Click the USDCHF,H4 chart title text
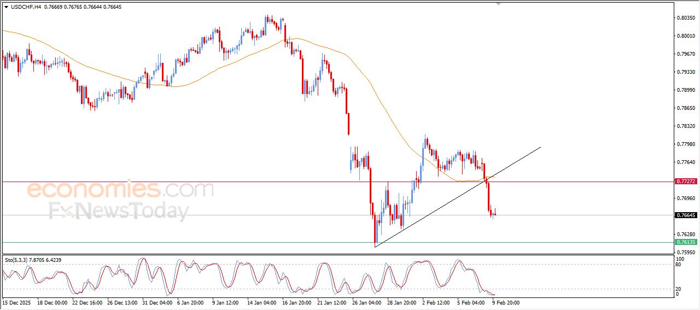This screenshot has width=700, height=310. [26, 7]
